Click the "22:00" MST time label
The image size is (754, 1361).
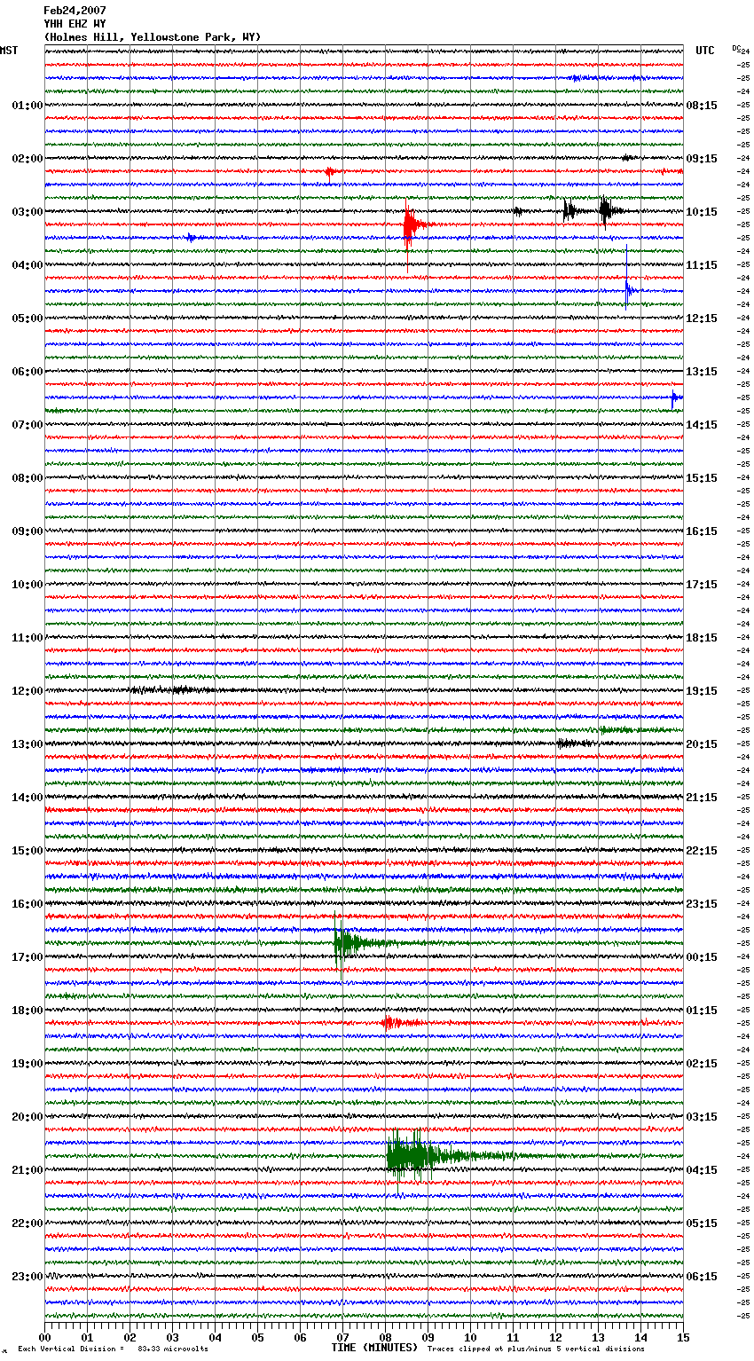pos(27,1223)
